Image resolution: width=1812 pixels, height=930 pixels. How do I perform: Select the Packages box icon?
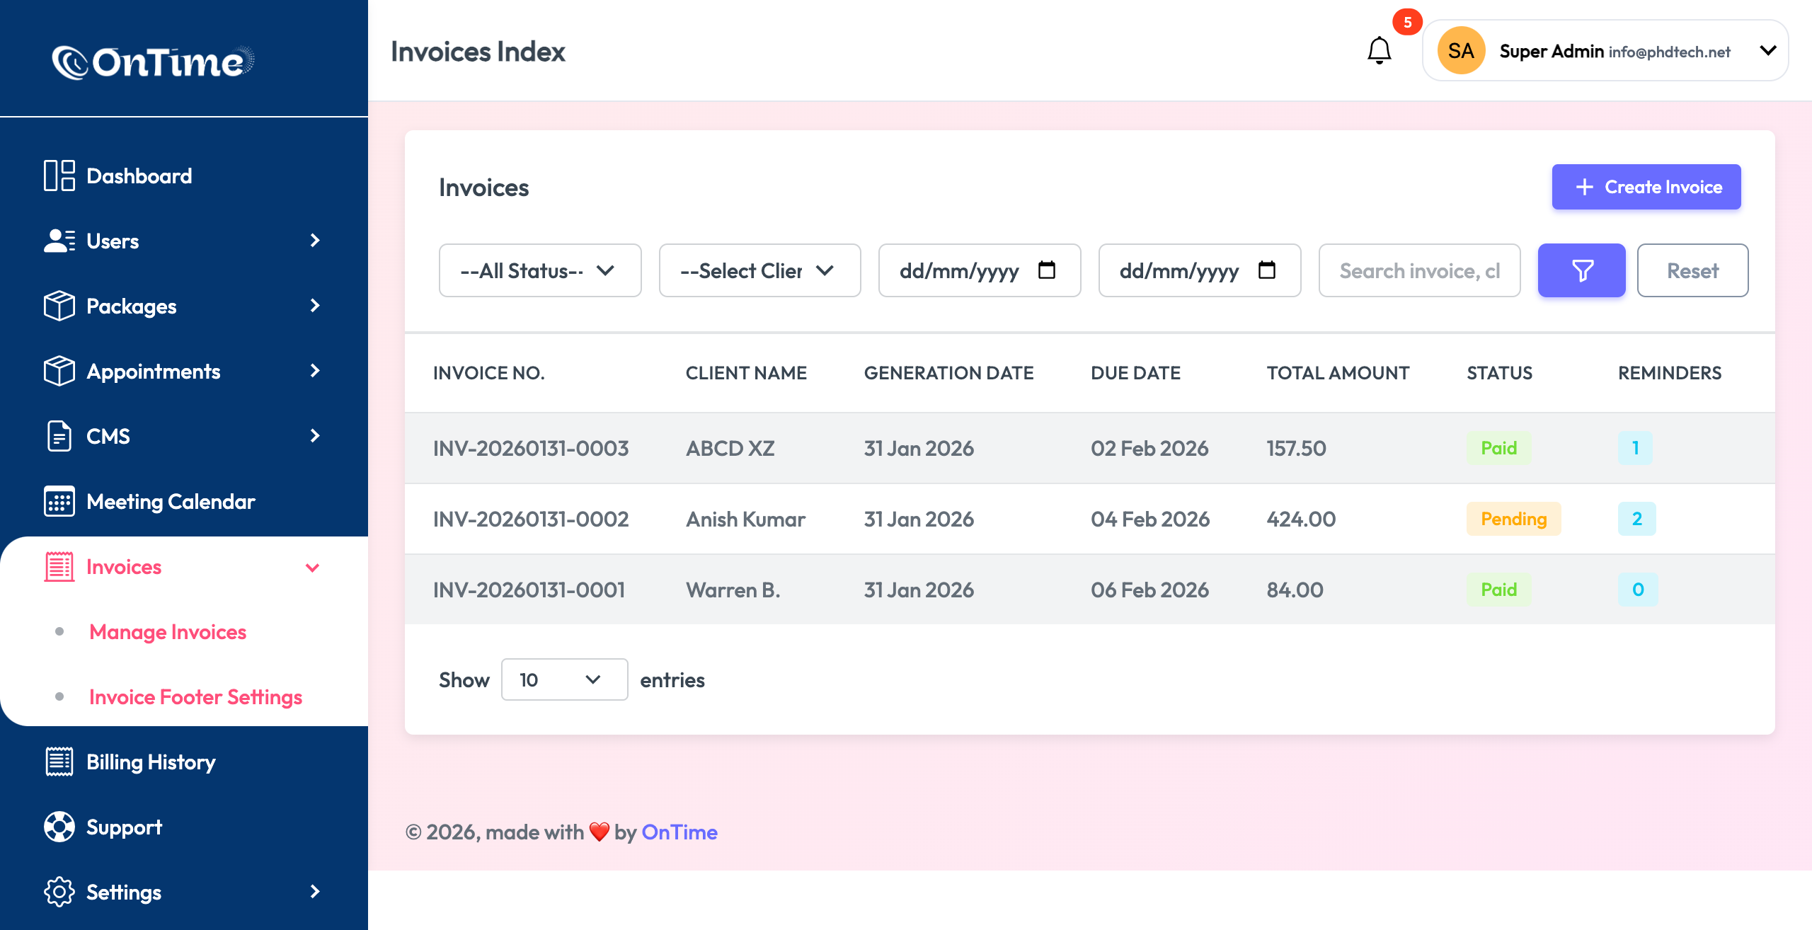tap(58, 306)
